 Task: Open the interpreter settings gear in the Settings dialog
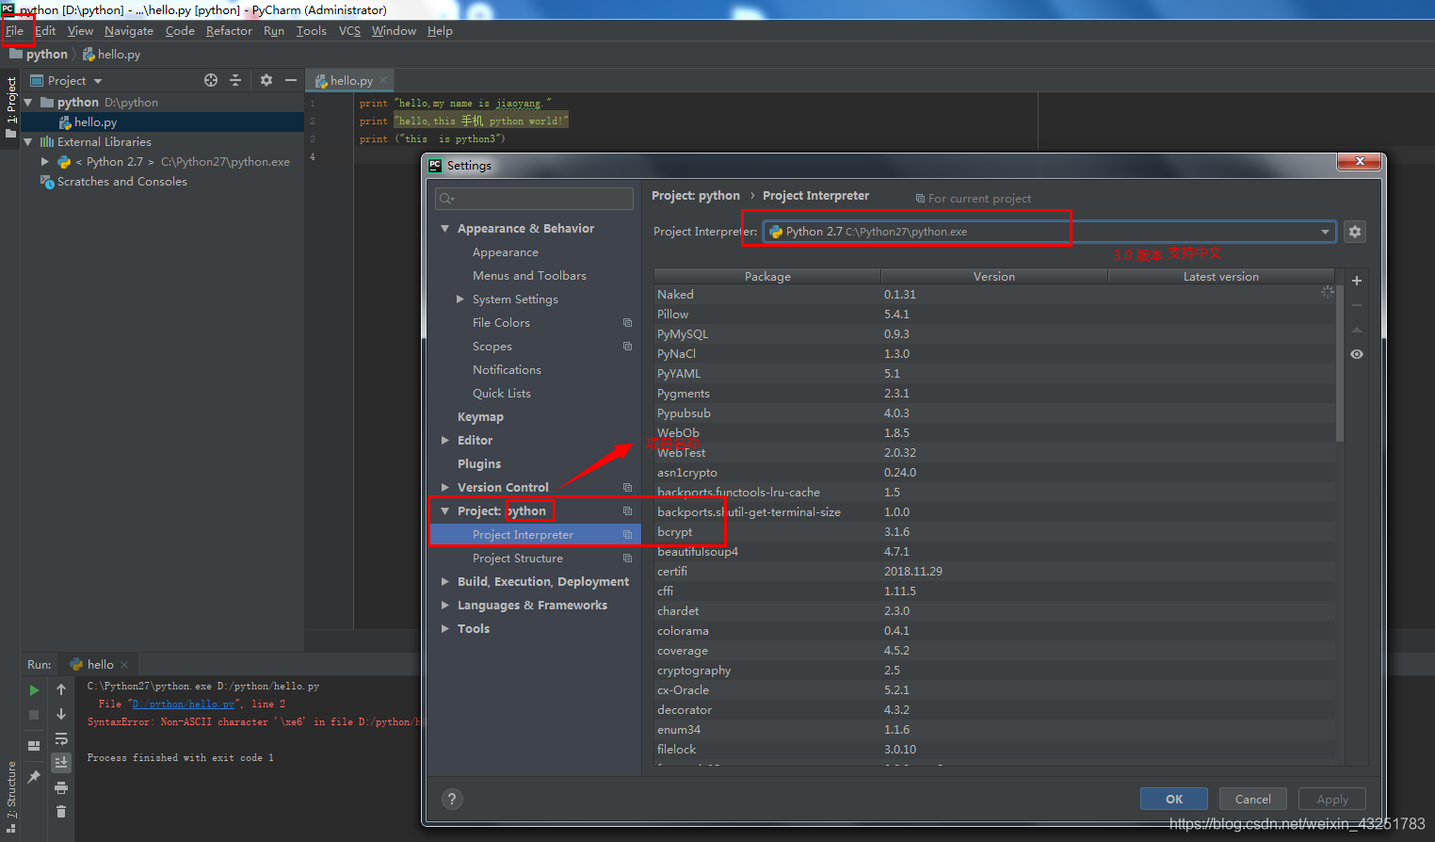click(x=1355, y=232)
